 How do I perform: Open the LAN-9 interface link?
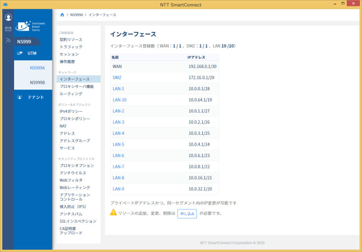point(118,189)
